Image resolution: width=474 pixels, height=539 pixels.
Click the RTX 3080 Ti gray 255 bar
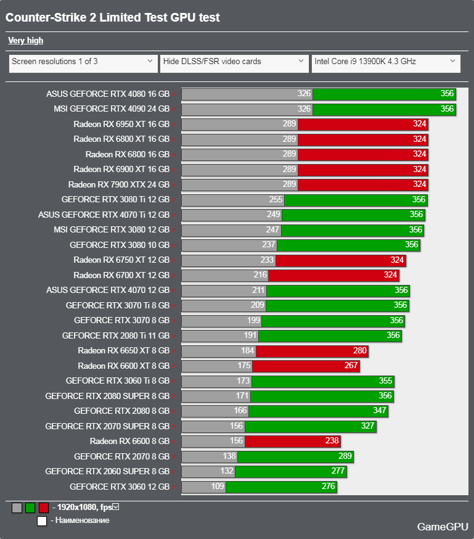[233, 200]
